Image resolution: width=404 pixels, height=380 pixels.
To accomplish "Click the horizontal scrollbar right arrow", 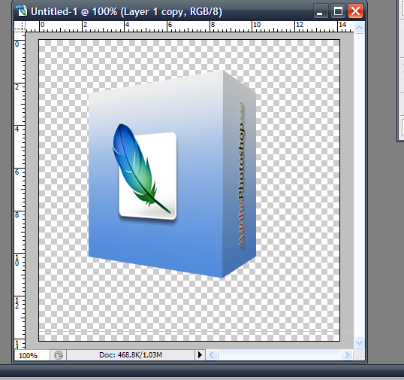I will pyautogui.click(x=347, y=355).
